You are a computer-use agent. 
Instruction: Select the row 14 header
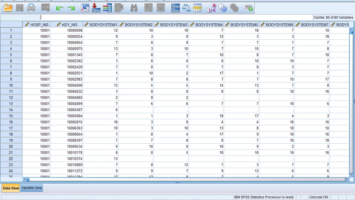[11, 110]
